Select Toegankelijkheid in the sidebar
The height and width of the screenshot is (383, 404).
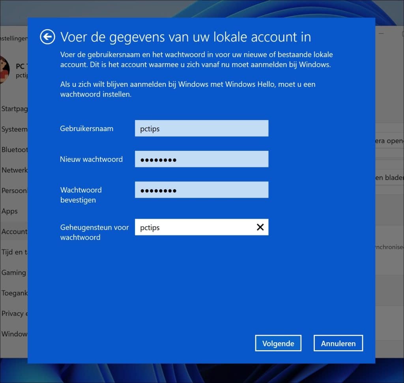(x=13, y=293)
